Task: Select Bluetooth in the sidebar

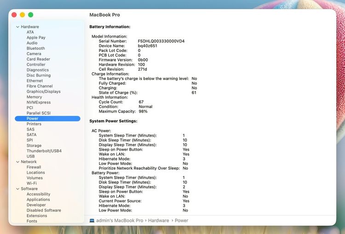Action: (x=35, y=48)
